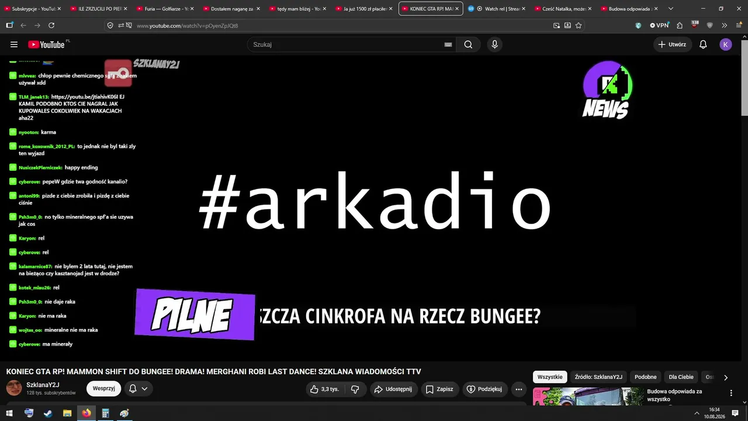Viewport: 748px width, 421px height.
Task: Open taskbar clock showing 16:34
Action: point(714,413)
